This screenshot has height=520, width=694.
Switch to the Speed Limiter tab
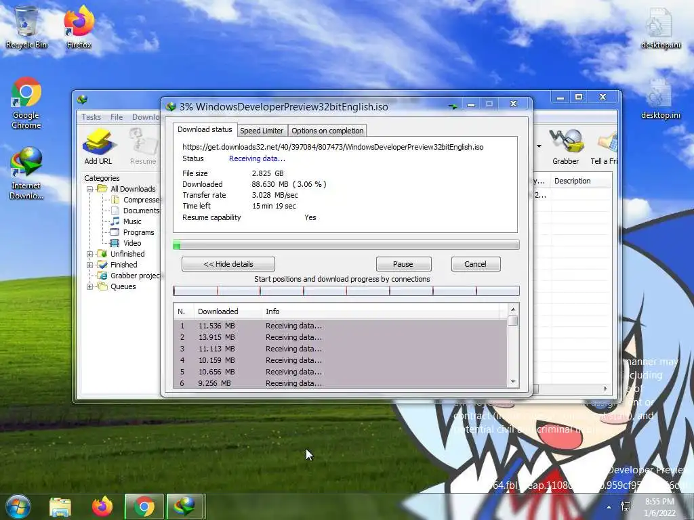[x=262, y=131]
